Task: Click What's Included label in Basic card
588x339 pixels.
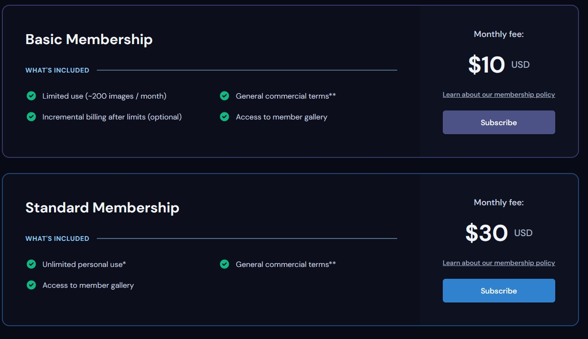Action: click(x=57, y=70)
